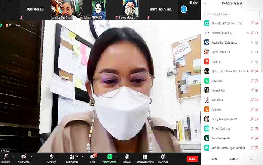Open the Security shield icon
Image resolution: width=263 pixels, height=165 pixels.
tap(52, 157)
